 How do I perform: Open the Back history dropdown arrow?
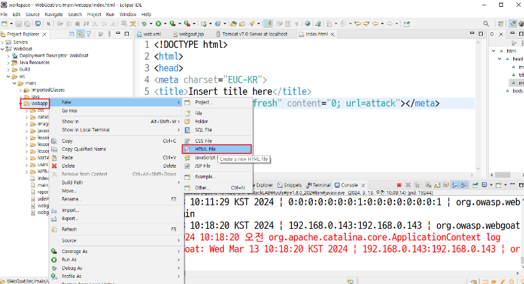(382, 24)
